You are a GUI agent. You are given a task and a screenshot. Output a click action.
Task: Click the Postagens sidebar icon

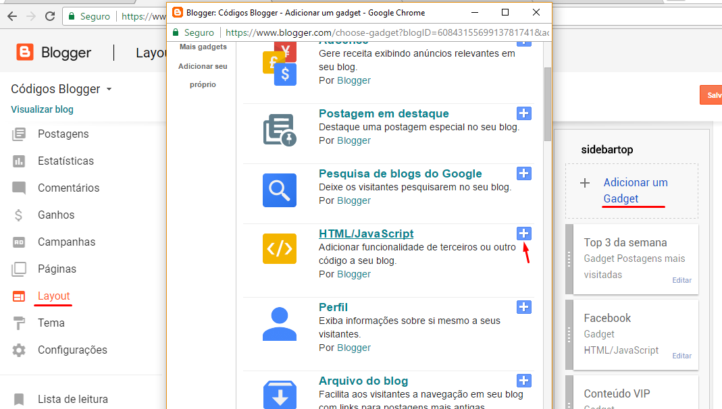coord(19,134)
